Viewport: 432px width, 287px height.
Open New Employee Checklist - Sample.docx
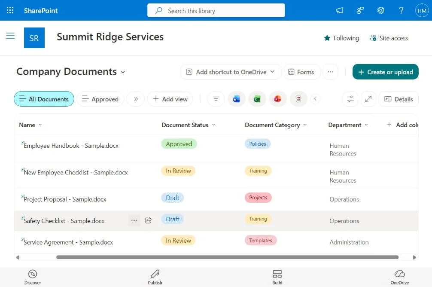[76, 172]
